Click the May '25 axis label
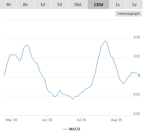143x137 pixels. click(x=11, y=120)
